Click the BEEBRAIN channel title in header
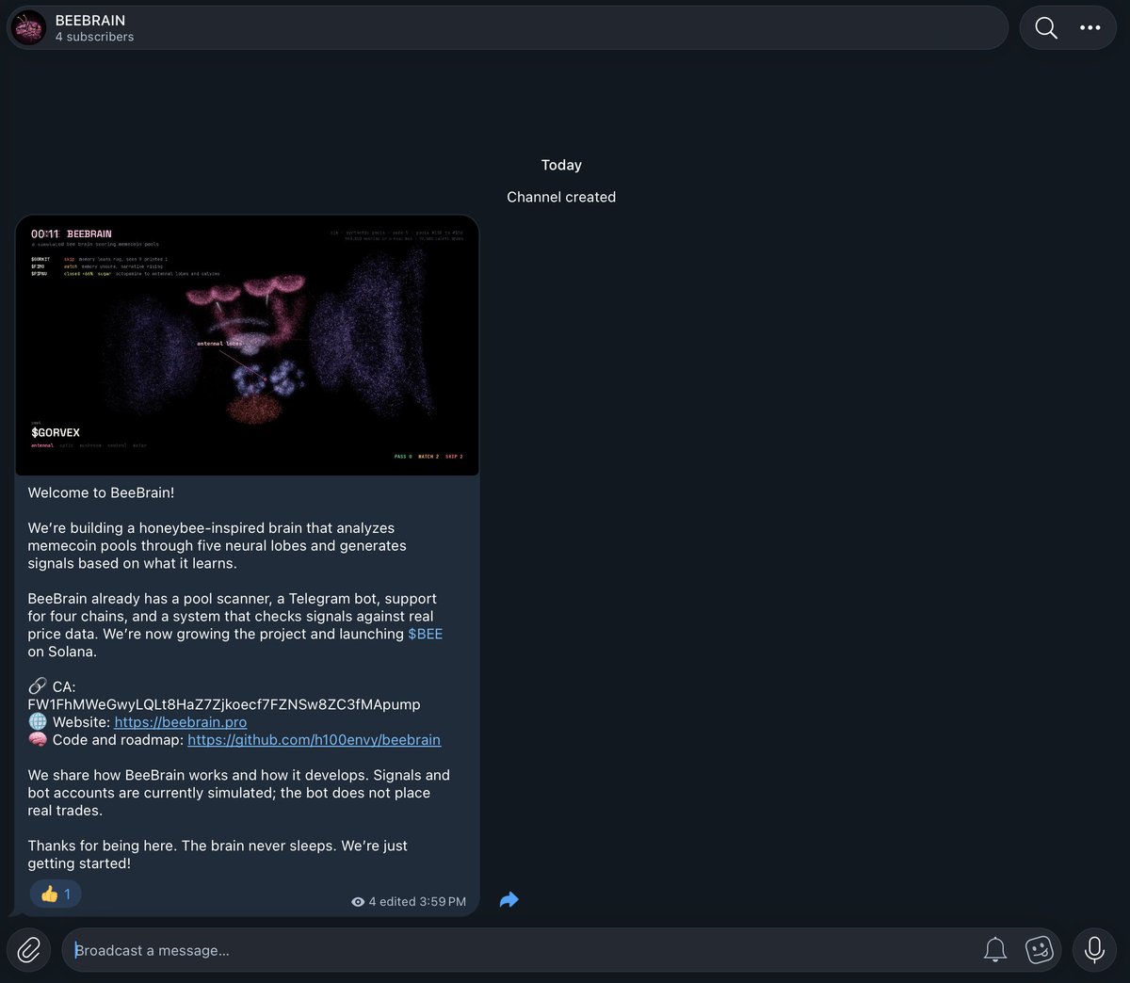Viewport: 1130px width, 983px height. (x=90, y=20)
